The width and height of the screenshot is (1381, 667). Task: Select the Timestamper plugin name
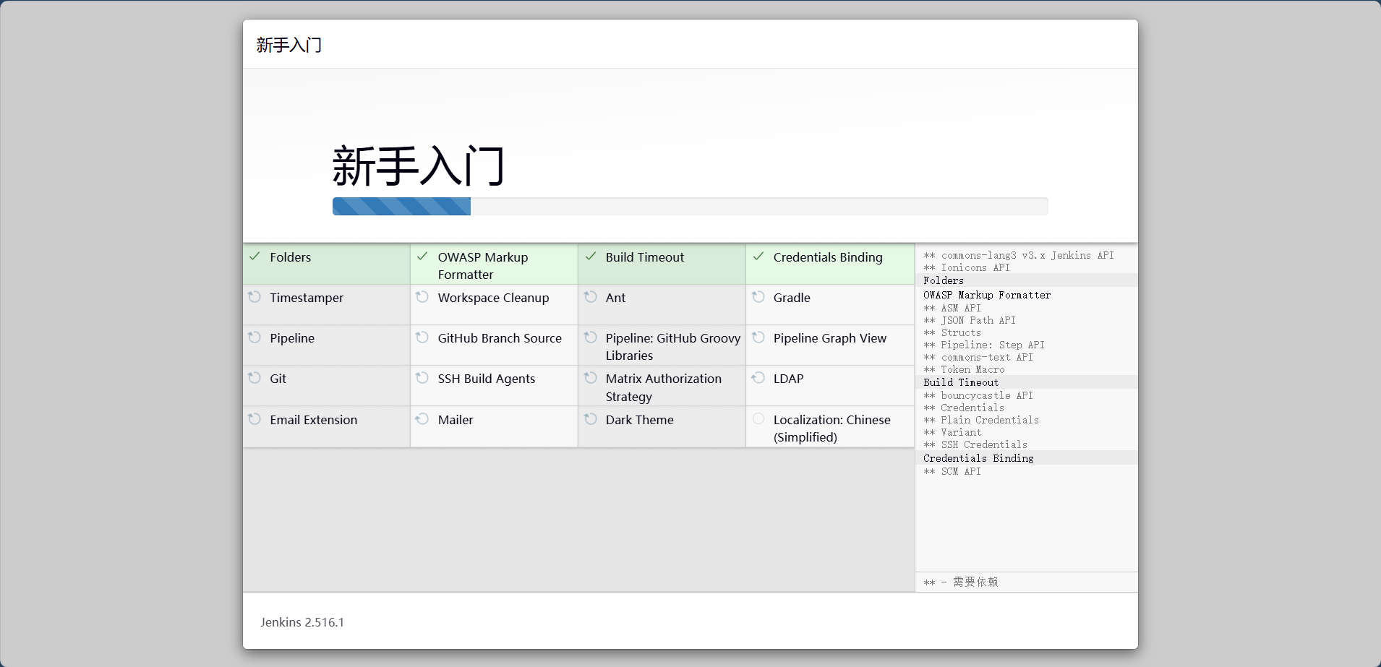307,298
